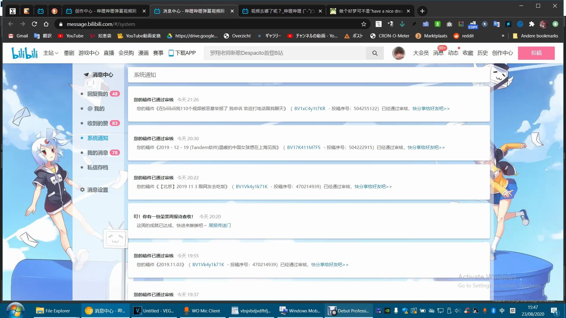Expand 我的消息 messages section

(x=98, y=153)
